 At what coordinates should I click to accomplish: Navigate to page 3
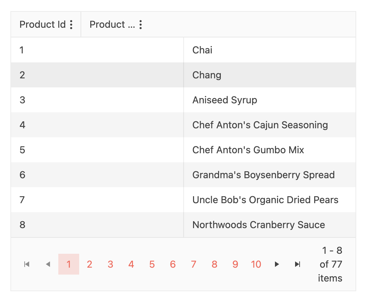(110, 265)
